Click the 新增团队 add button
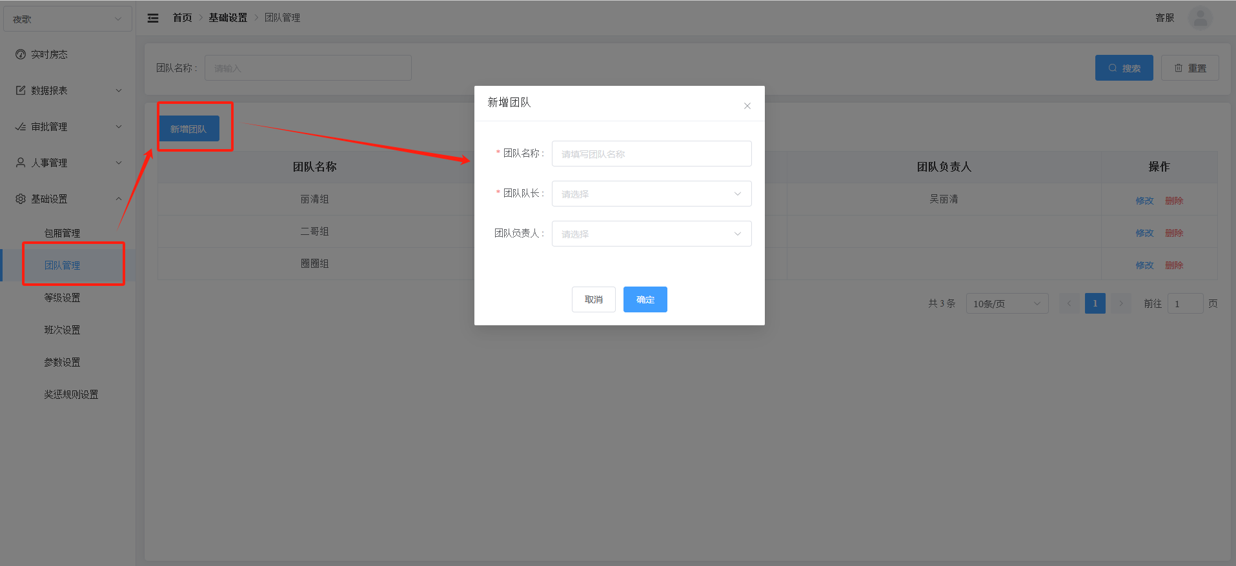This screenshot has height=566, width=1236. (x=188, y=128)
